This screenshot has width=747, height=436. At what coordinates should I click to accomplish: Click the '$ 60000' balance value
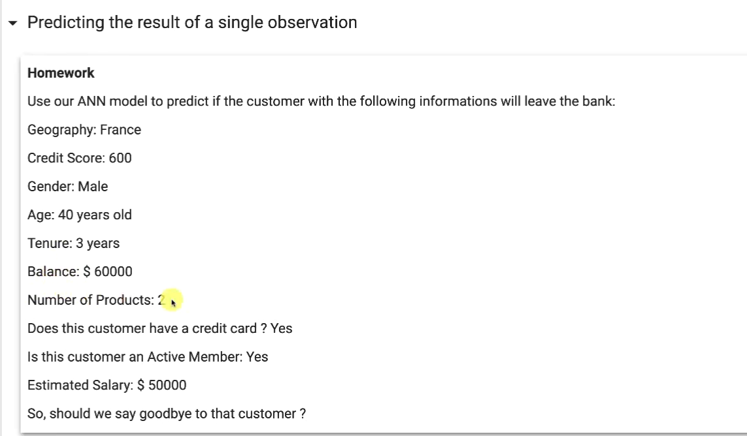tap(108, 272)
